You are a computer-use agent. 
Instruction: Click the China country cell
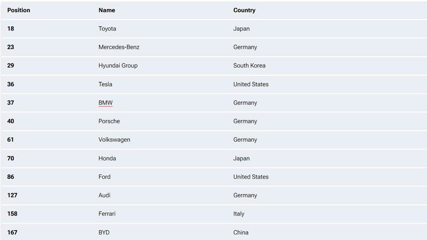pos(241,232)
